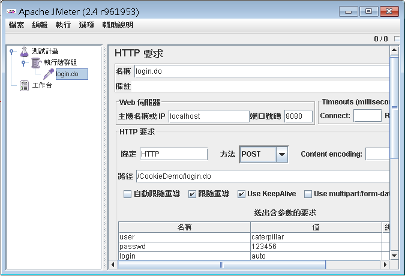Collapse the 執行緒群組 tree node handle
Viewport: 405px width, 276px height.
[x=23, y=63]
